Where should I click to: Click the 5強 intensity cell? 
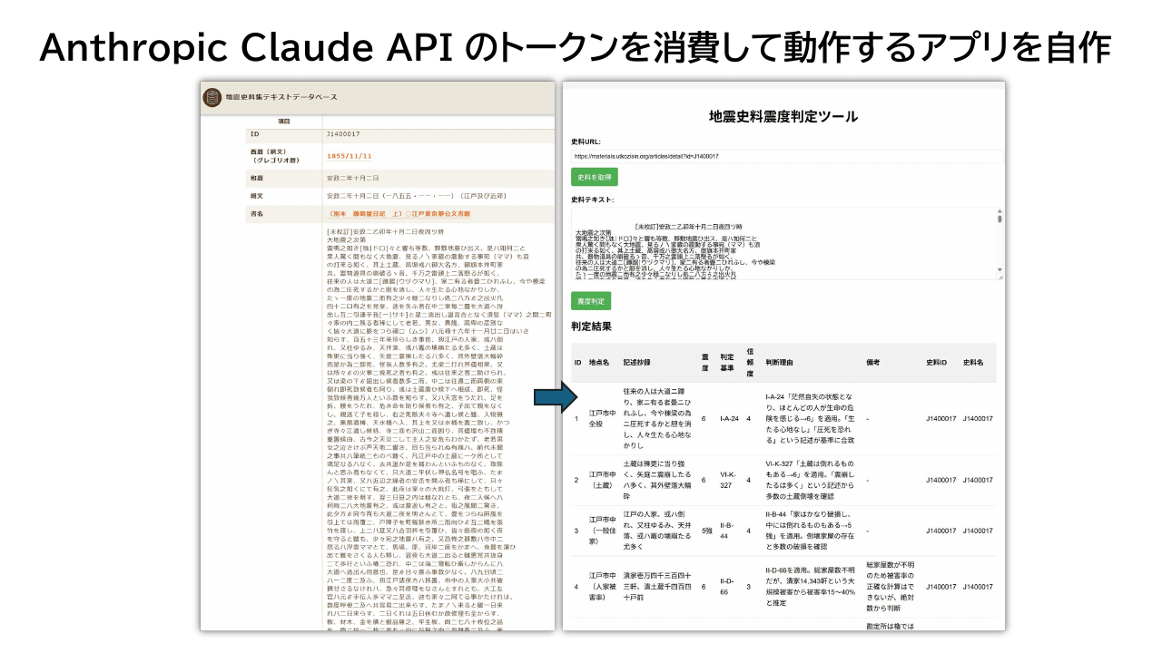point(705,531)
